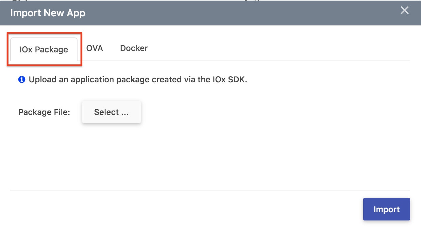Image resolution: width=421 pixels, height=230 pixels.
Task: Submit the dialog using Import
Action: coord(386,209)
